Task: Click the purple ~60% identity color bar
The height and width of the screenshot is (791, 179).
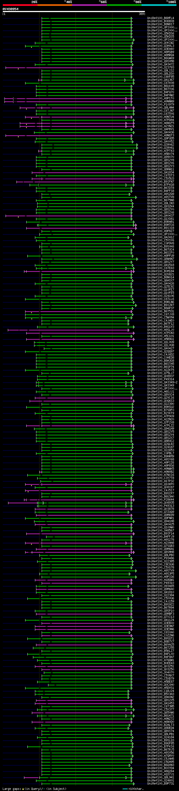Action: pyautogui.click(x=90, y=5)
